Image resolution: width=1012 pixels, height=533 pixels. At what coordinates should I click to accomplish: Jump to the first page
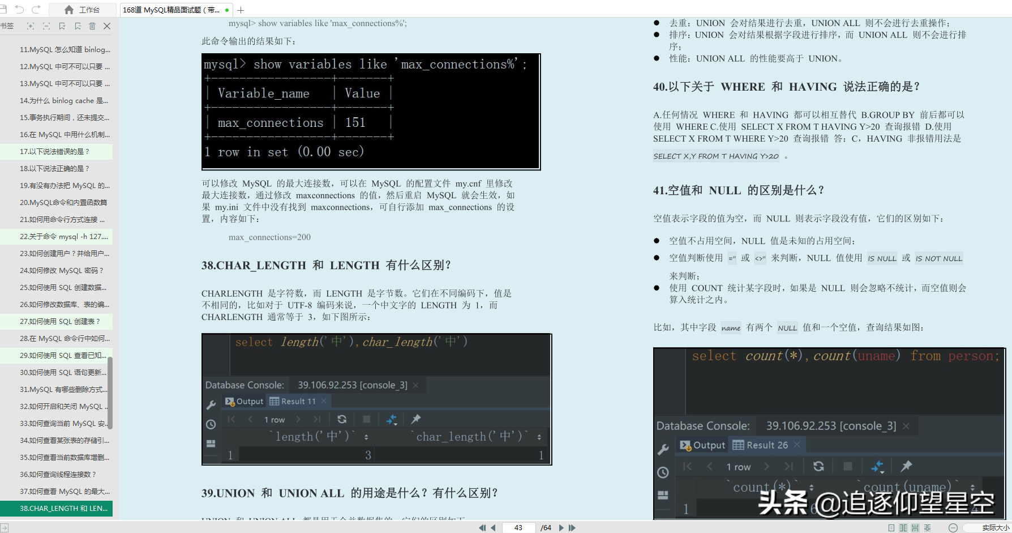point(482,527)
